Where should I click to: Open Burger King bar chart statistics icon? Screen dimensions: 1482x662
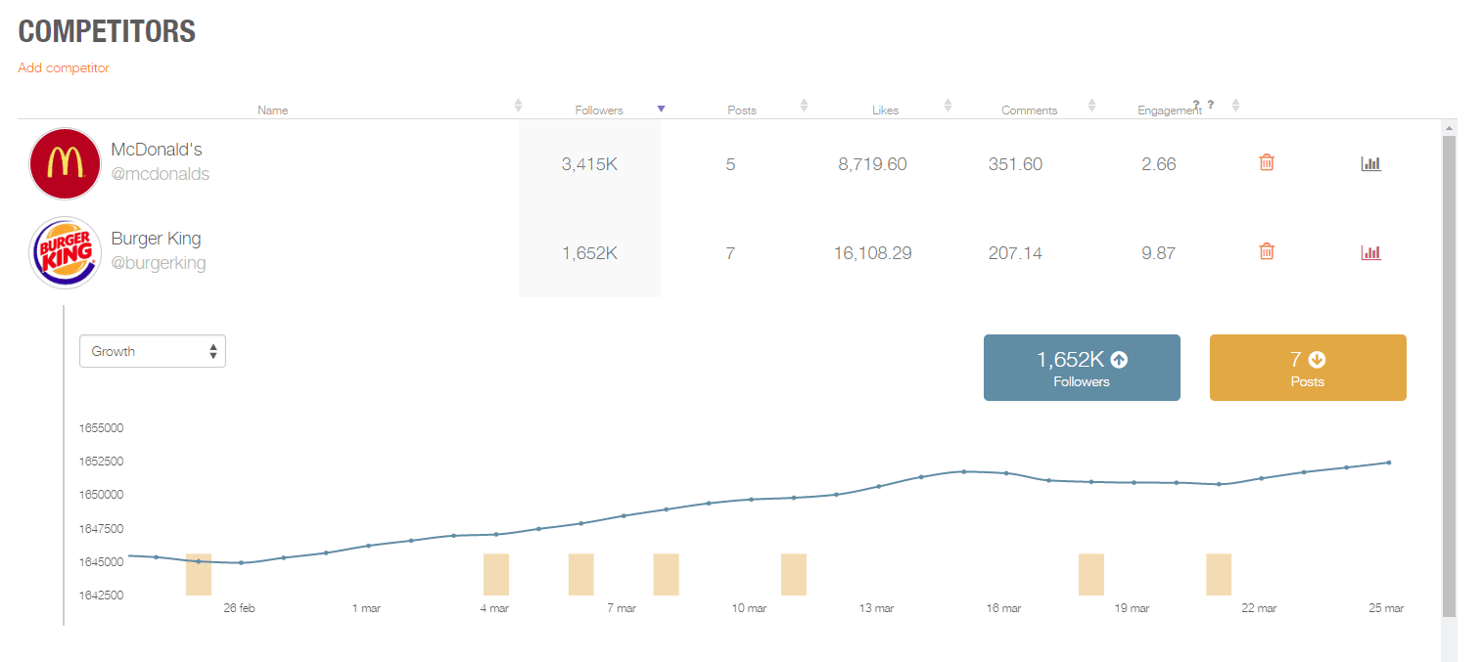(1370, 252)
